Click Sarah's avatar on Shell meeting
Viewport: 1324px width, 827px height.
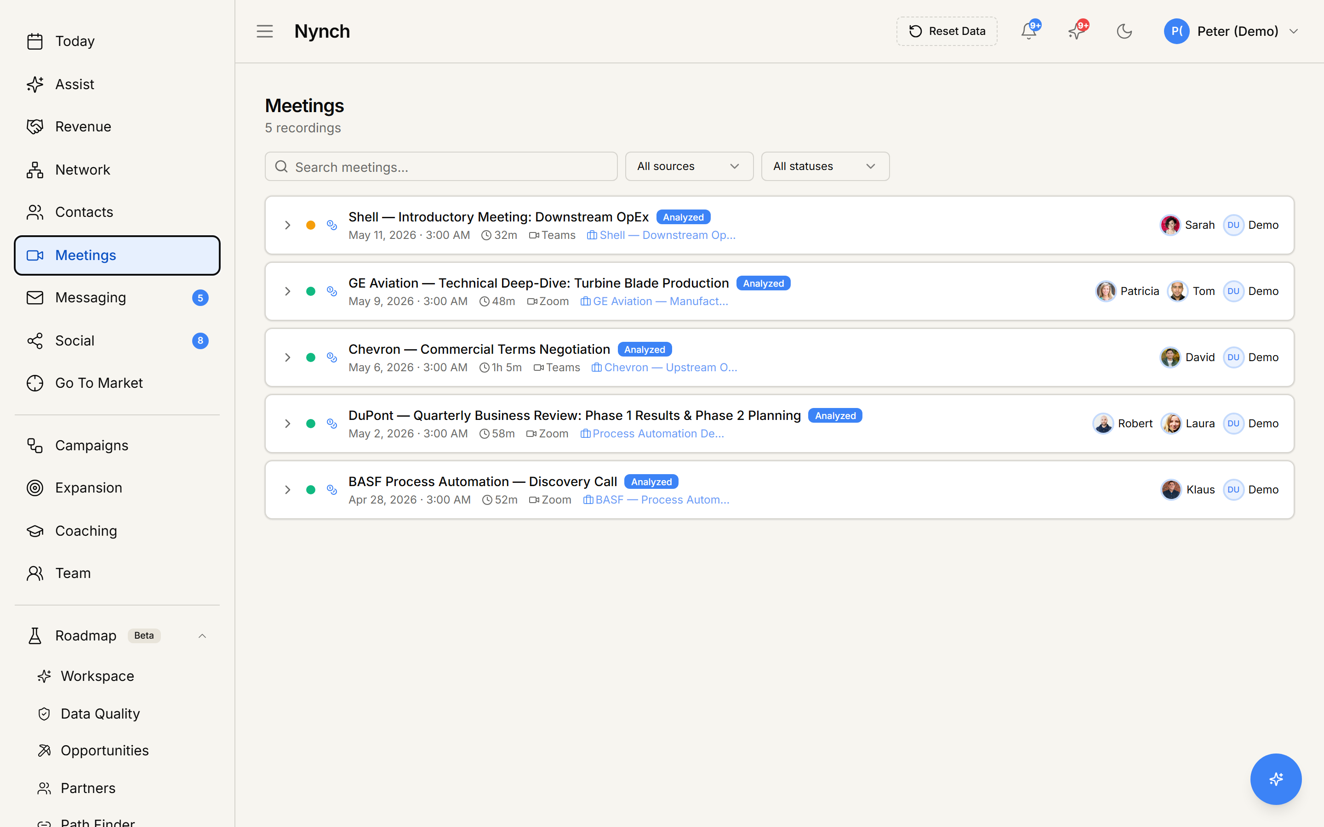point(1170,225)
